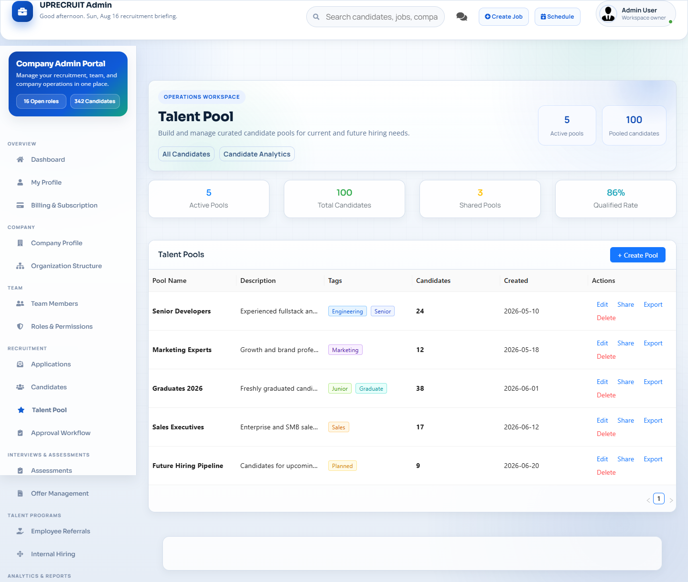
Task: Click the search candidates input field
Action: coord(376,17)
